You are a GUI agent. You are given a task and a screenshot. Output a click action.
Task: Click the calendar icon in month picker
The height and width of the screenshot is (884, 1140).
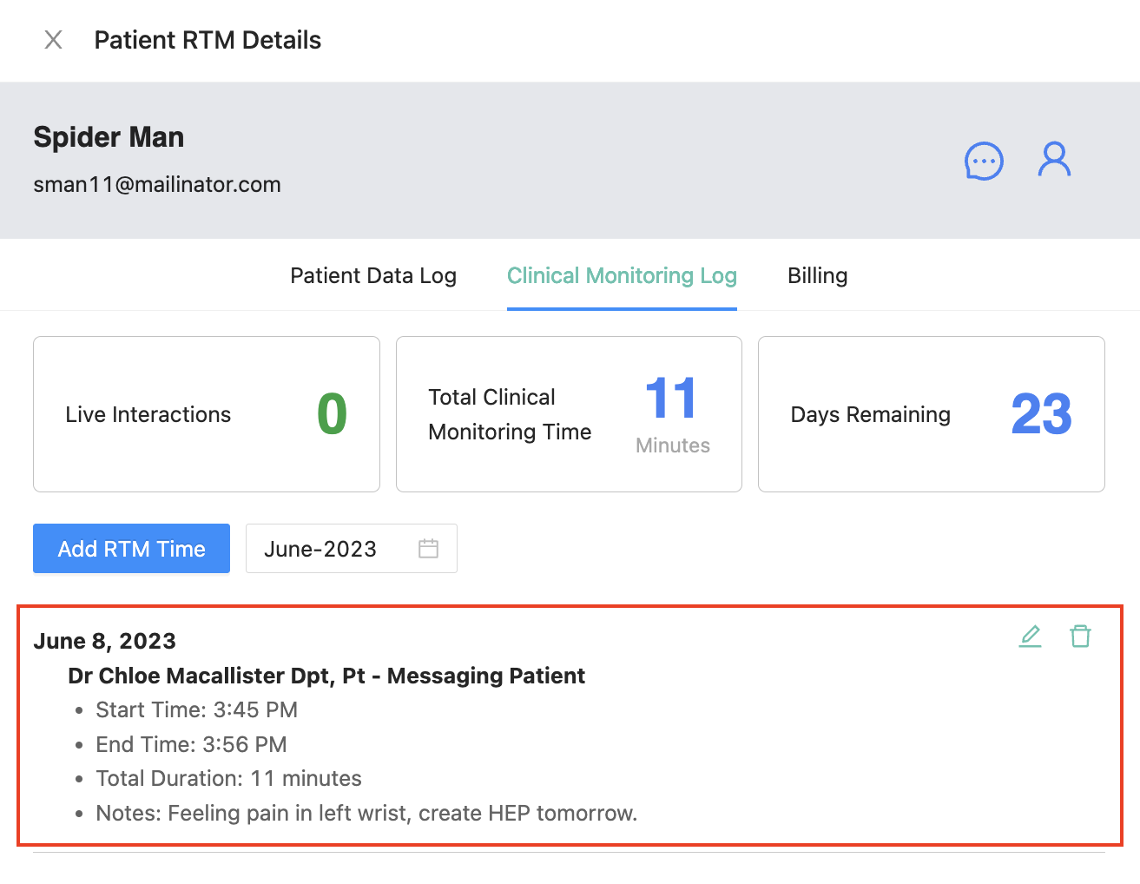click(x=428, y=549)
